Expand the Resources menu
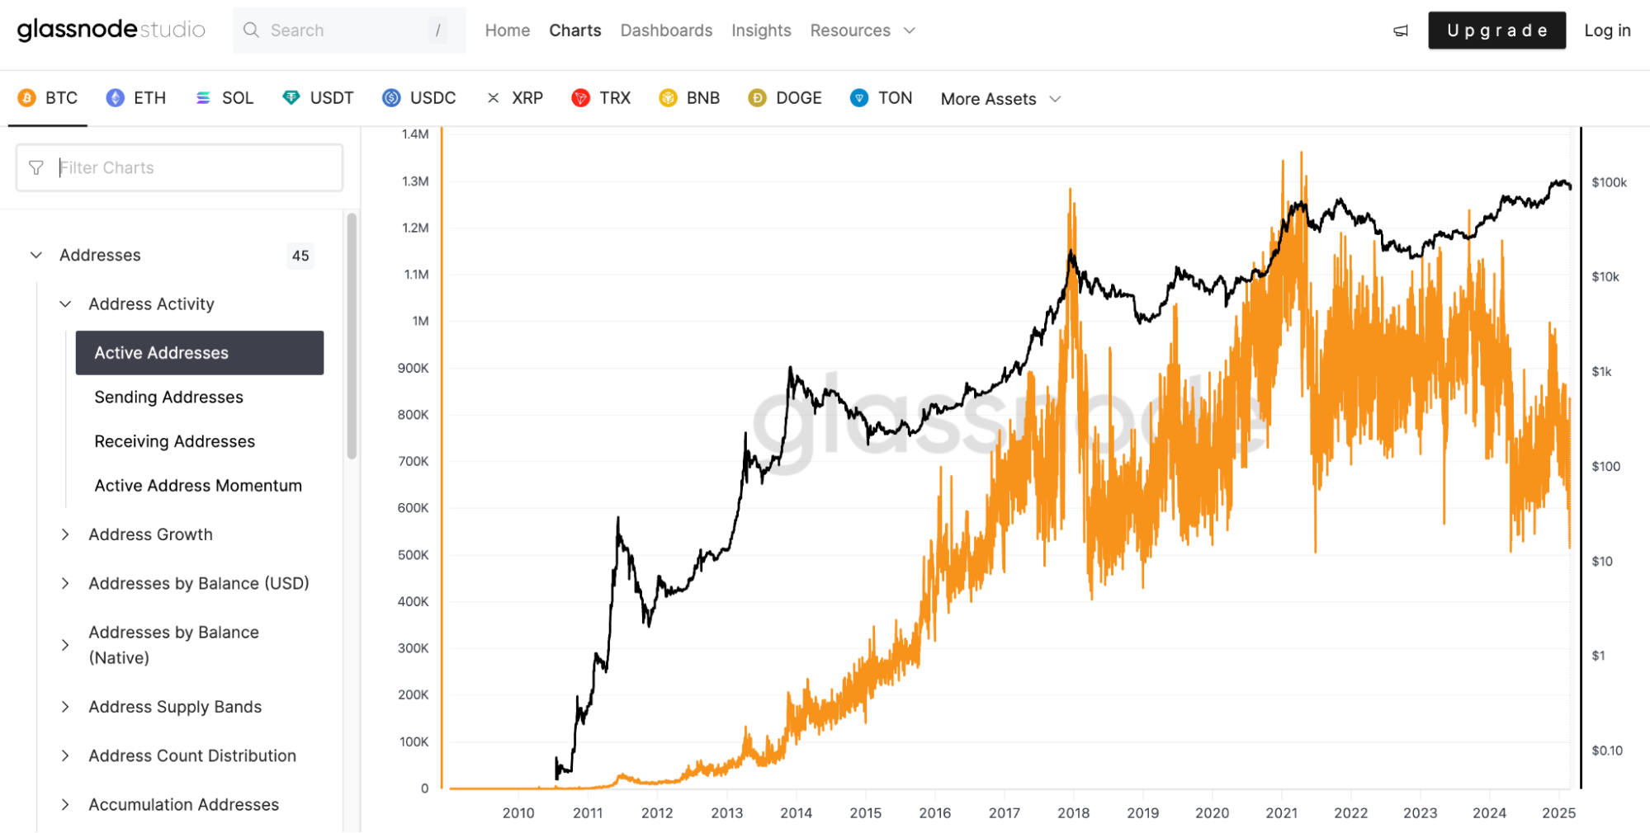This screenshot has width=1650, height=833. coord(863,31)
